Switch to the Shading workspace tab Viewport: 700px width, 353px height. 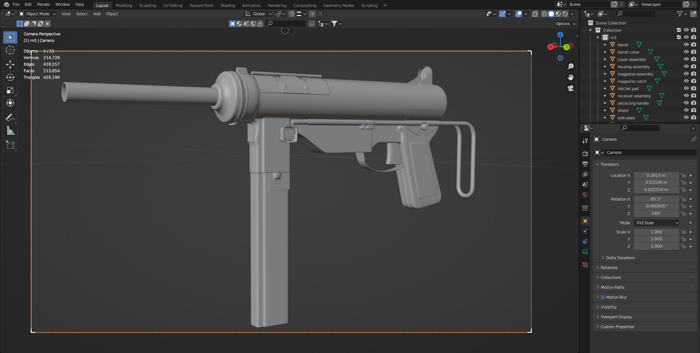[x=227, y=5]
